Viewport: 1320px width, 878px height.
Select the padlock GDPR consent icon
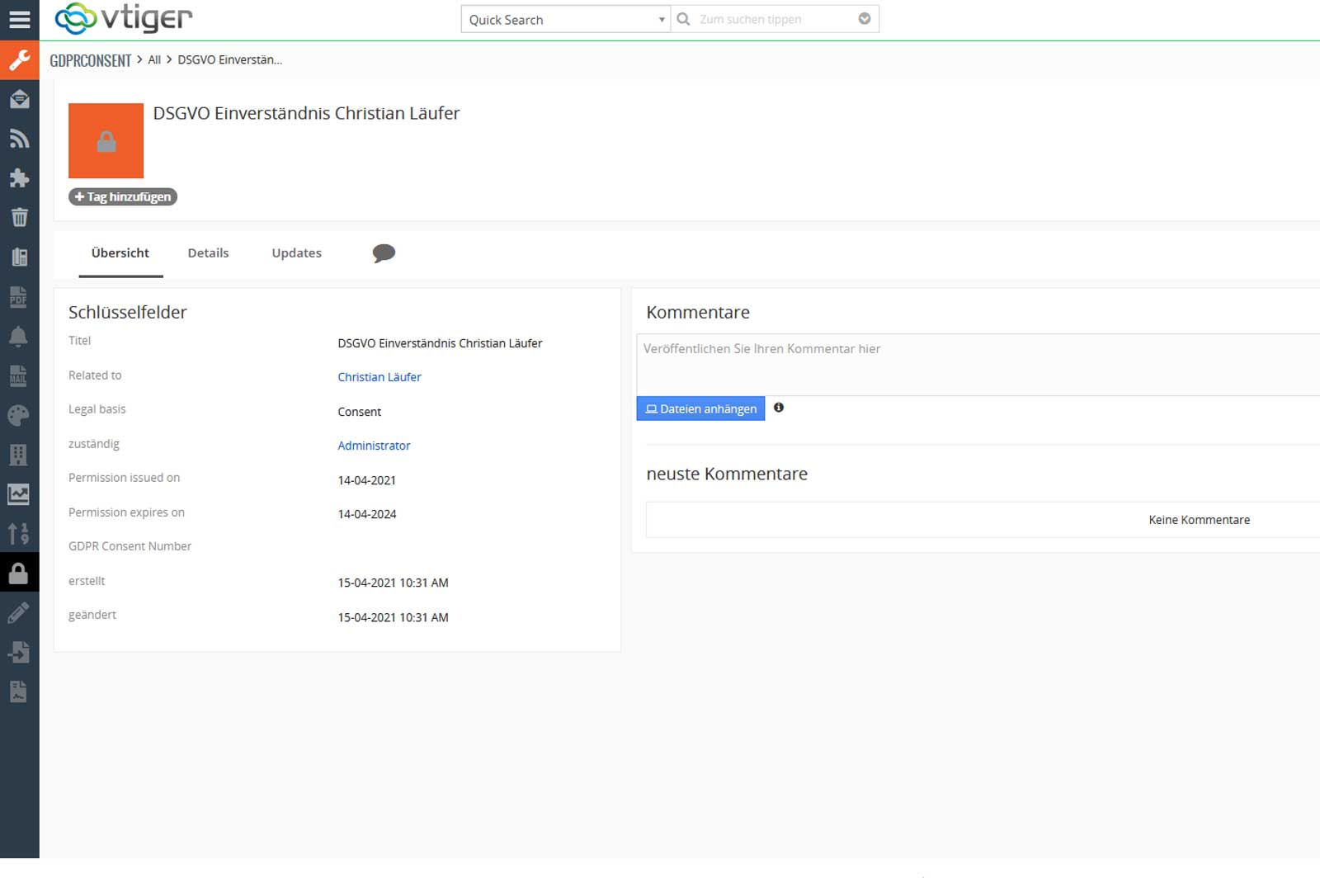coord(19,574)
